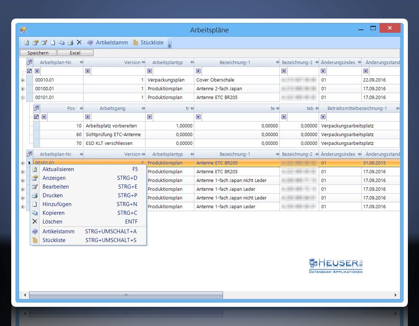Toggle the pin on the top Arbeitsplan-Nr. column
419x326 pixels.
pos(81,62)
